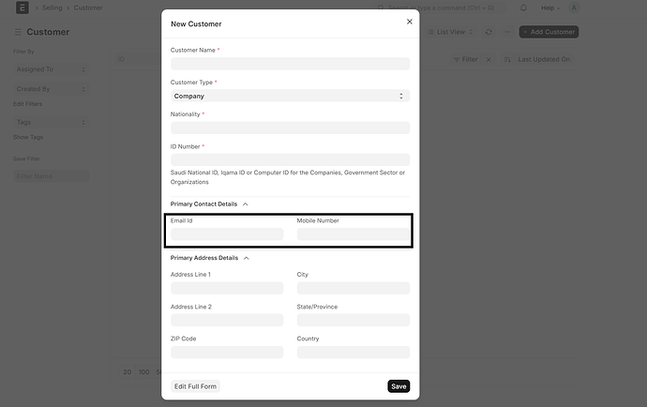The image size is (647, 407).
Task: Click the ERPNext home logo icon
Action: point(22,8)
